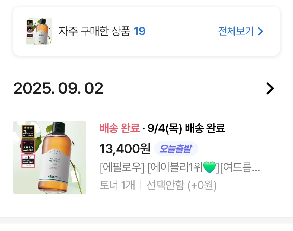Open the small toner thumbnail in the 자주 구매한 상품 card
The width and height of the screenshot is (293, 231).
coord(39,31)
